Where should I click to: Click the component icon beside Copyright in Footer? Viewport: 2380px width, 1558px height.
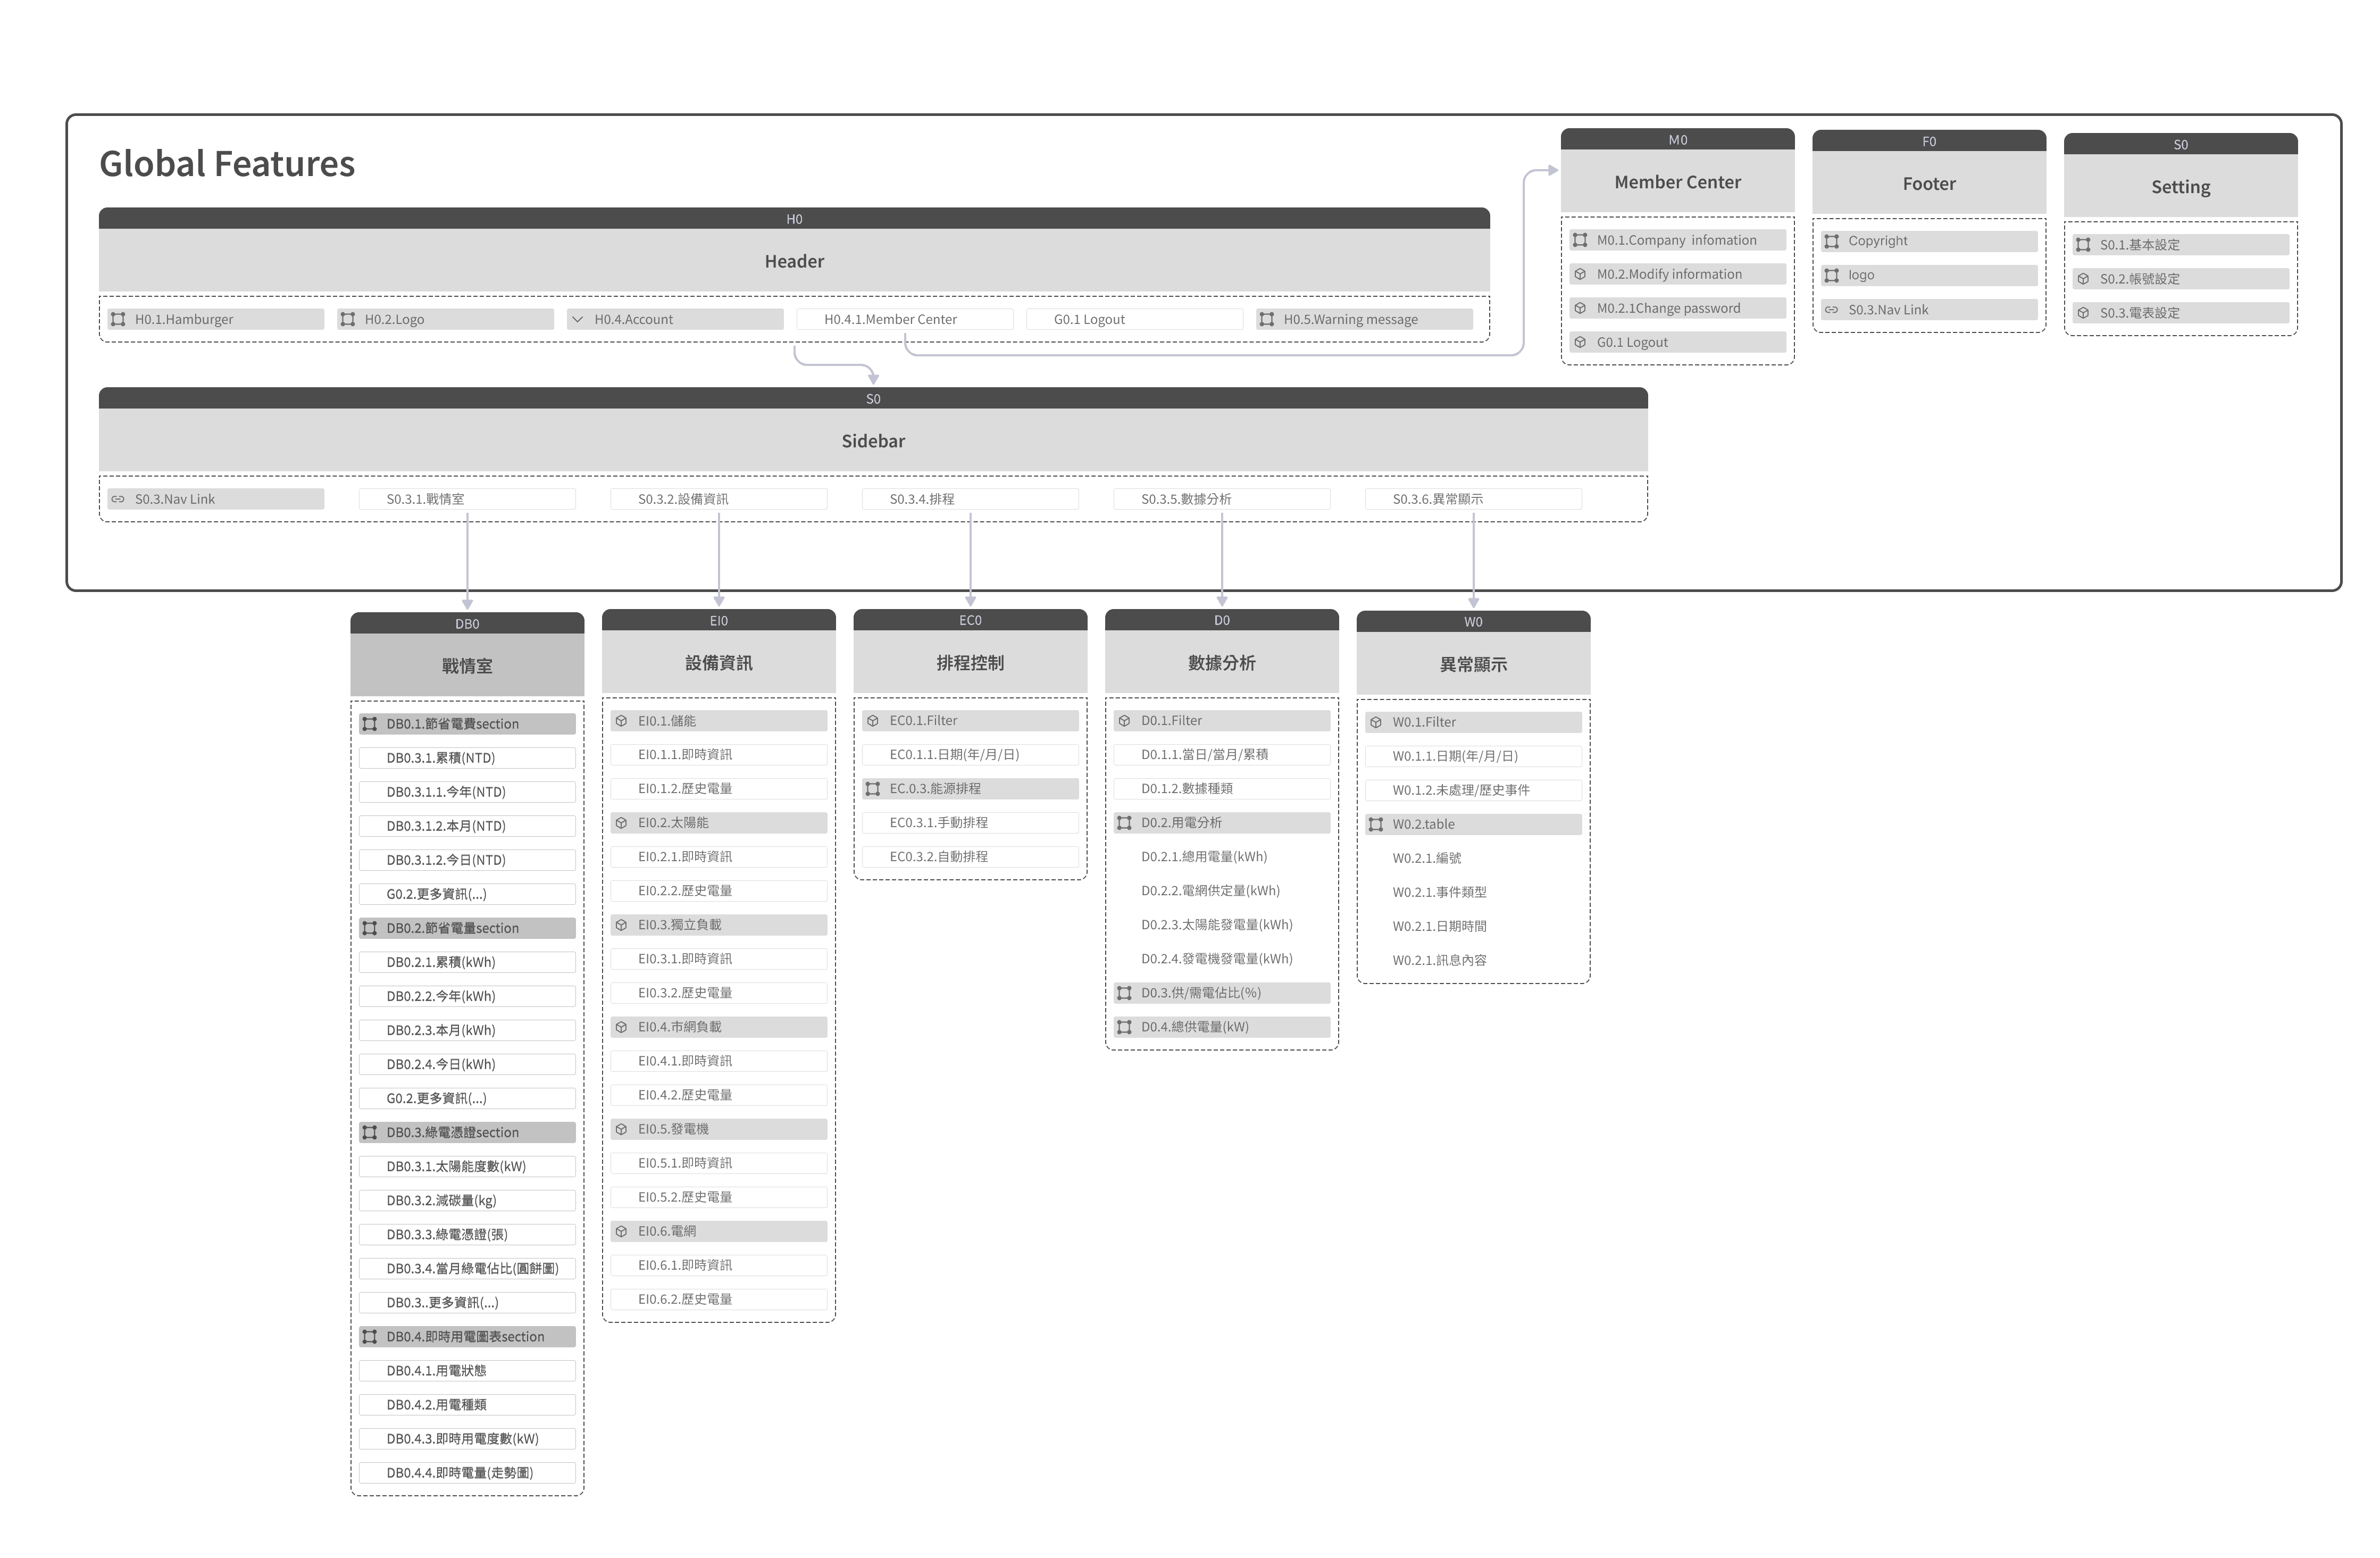point(1831,240)
